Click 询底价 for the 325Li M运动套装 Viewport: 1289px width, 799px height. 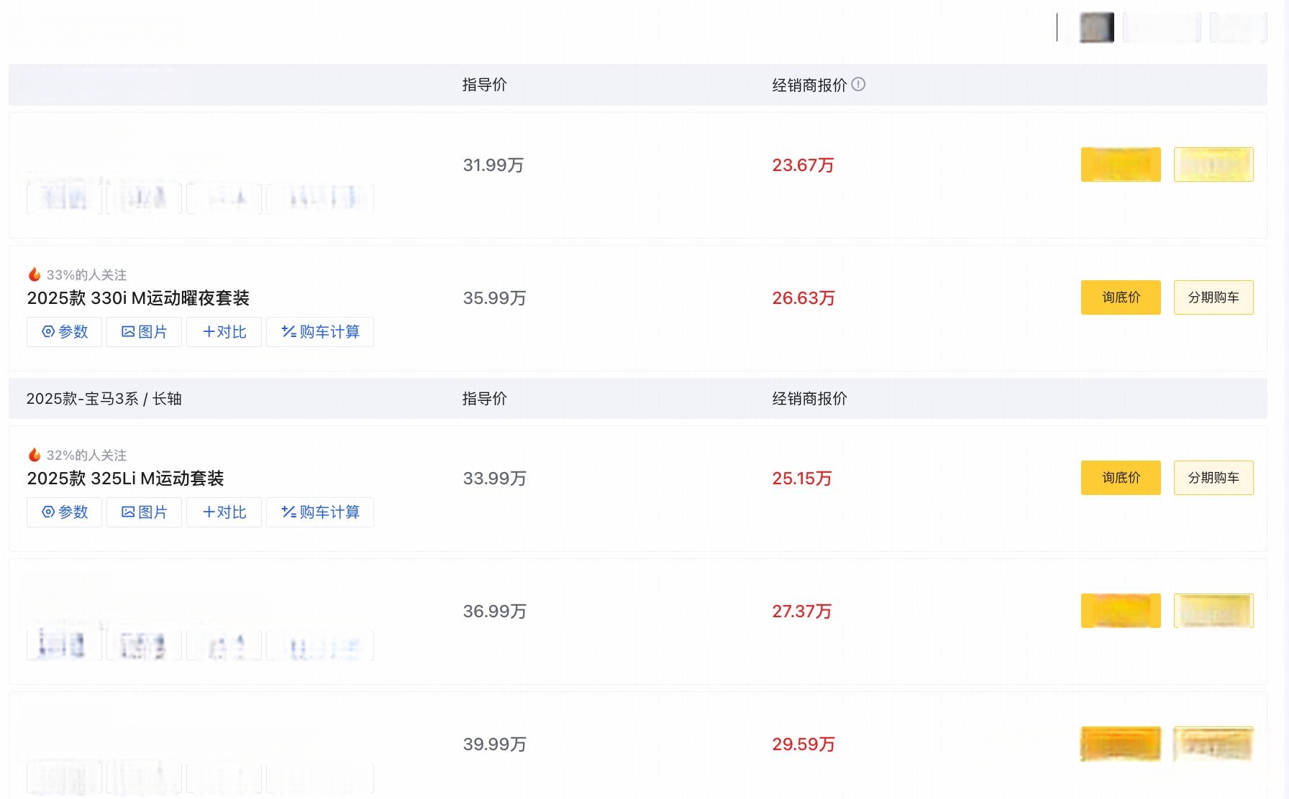click(1121, 478)
